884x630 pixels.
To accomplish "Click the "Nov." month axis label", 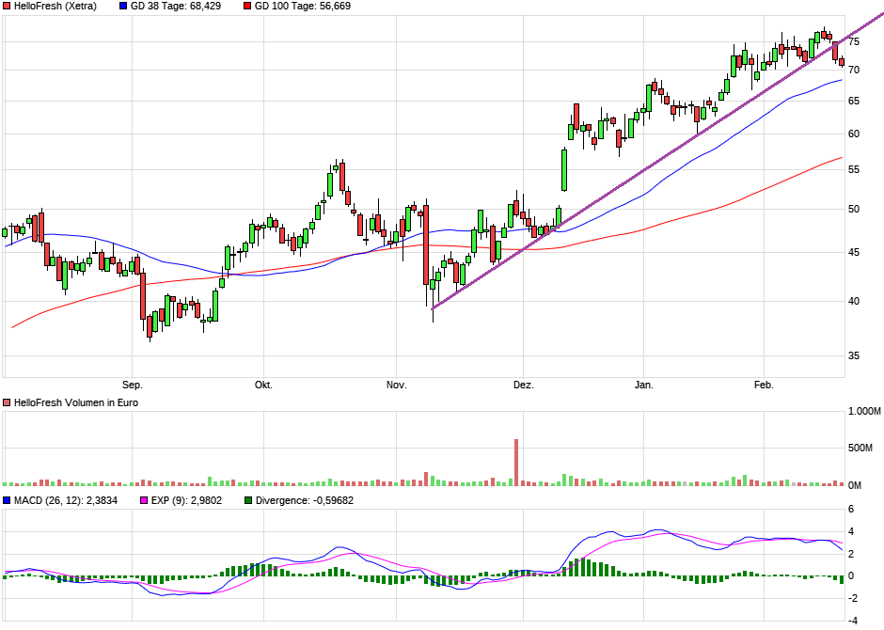I will pos(396,386).
